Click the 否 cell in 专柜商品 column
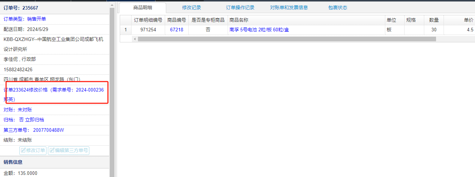 [x=208, y=30]
